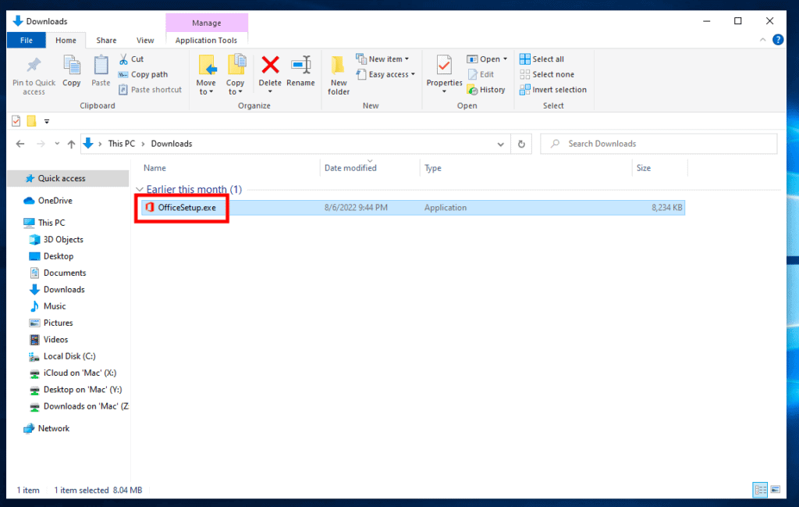Collapse the Earlier this month group
The height and width of the screenshot is (507, 799).
pos(139,189)
